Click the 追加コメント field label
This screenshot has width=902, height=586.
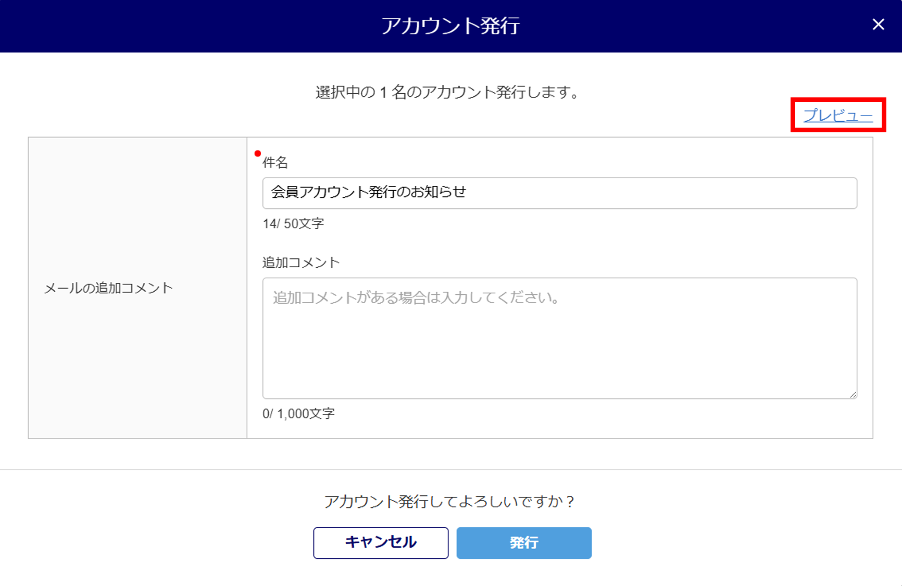[x=301, y=263]
